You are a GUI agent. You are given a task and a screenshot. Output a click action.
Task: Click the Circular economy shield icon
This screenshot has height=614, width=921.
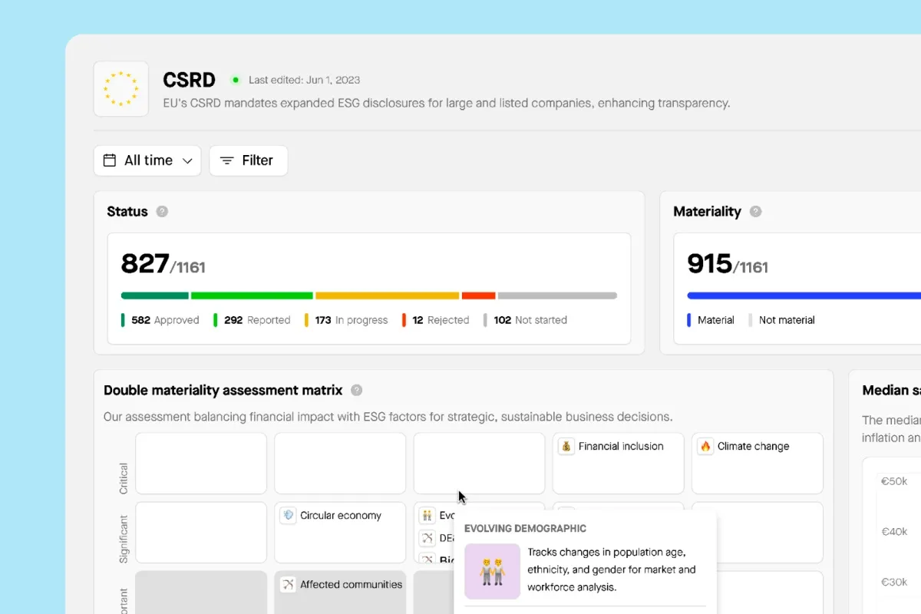288,516
